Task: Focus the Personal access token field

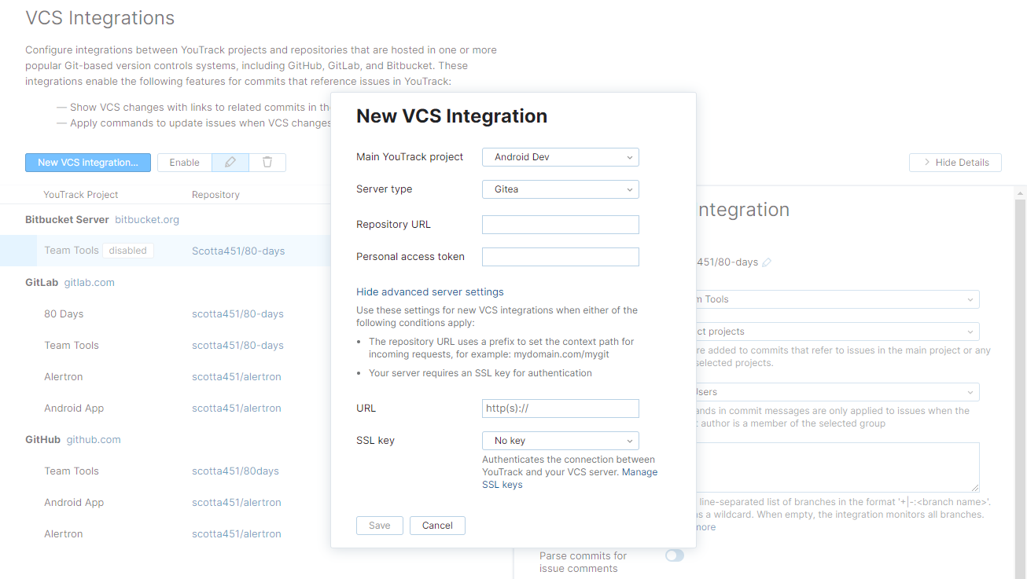Action: click(x=560, y=257)
